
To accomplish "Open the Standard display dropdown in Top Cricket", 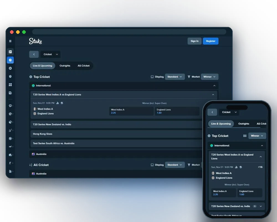I will (x=175, y=77).
